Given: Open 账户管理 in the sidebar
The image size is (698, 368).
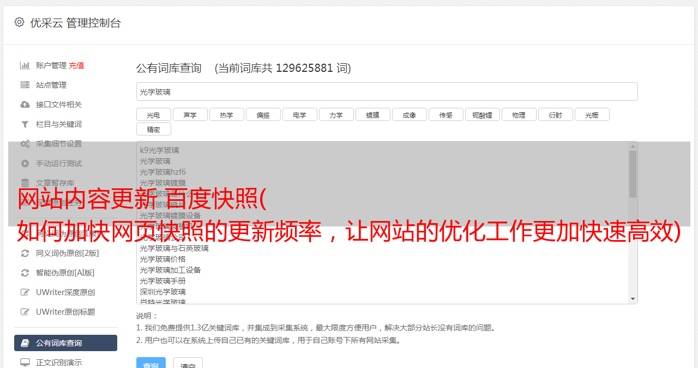Looking at the screenshot, I should coord(51,65).
